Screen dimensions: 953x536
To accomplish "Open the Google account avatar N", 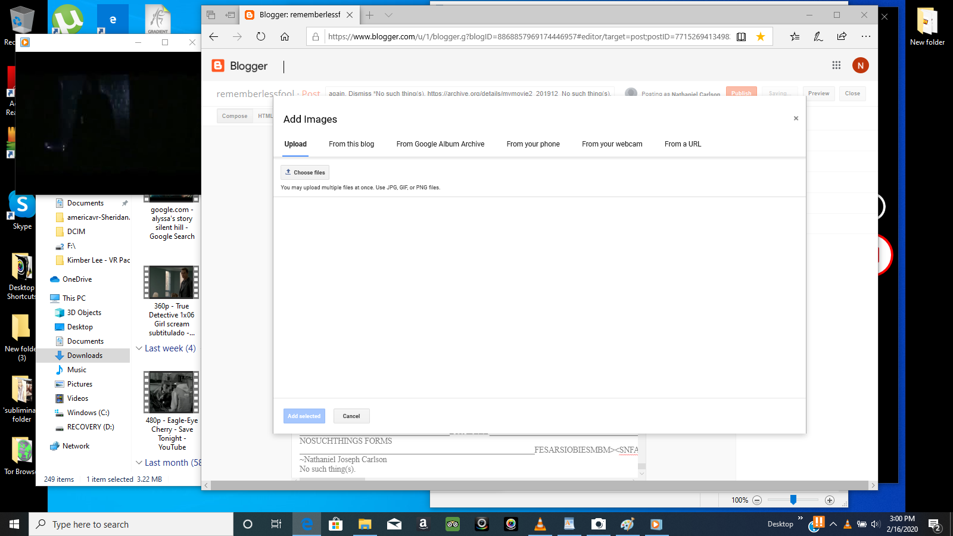I will [x=860, y=66].
